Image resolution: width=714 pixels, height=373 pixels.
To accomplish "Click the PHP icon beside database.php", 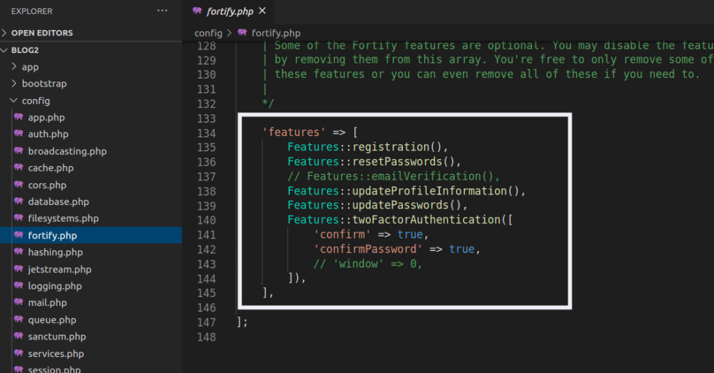I will [19, 201].
